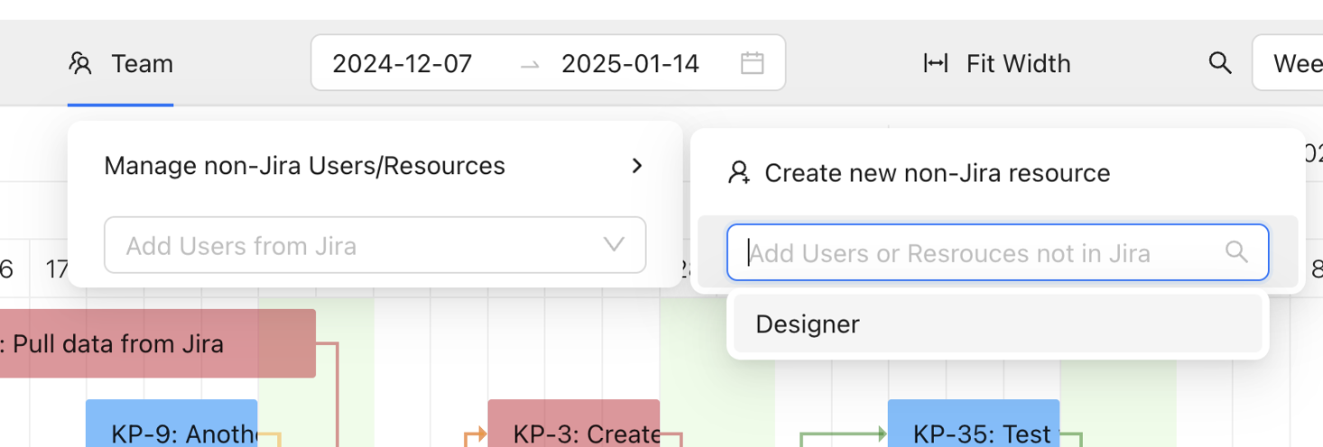Screen dimensions: 1323x447
Task: Click the start date 2024-12-07 field
Action: tap(402, 64)
